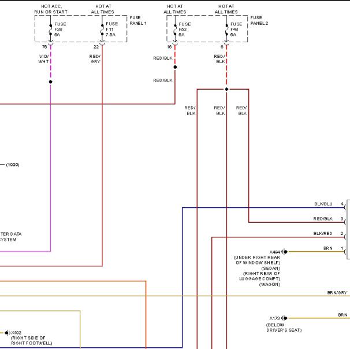Viewport: 350px width, 349px height.
Task: Click connector pin number 3
Action: (342, 219)
